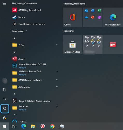This screenshot has width=123, height=130.
Task: Select the # letter group header
Action: [x=15, y=38]
